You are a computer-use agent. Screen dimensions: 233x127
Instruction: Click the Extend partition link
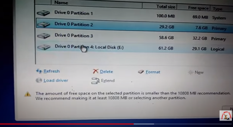[x=108, y=81]
